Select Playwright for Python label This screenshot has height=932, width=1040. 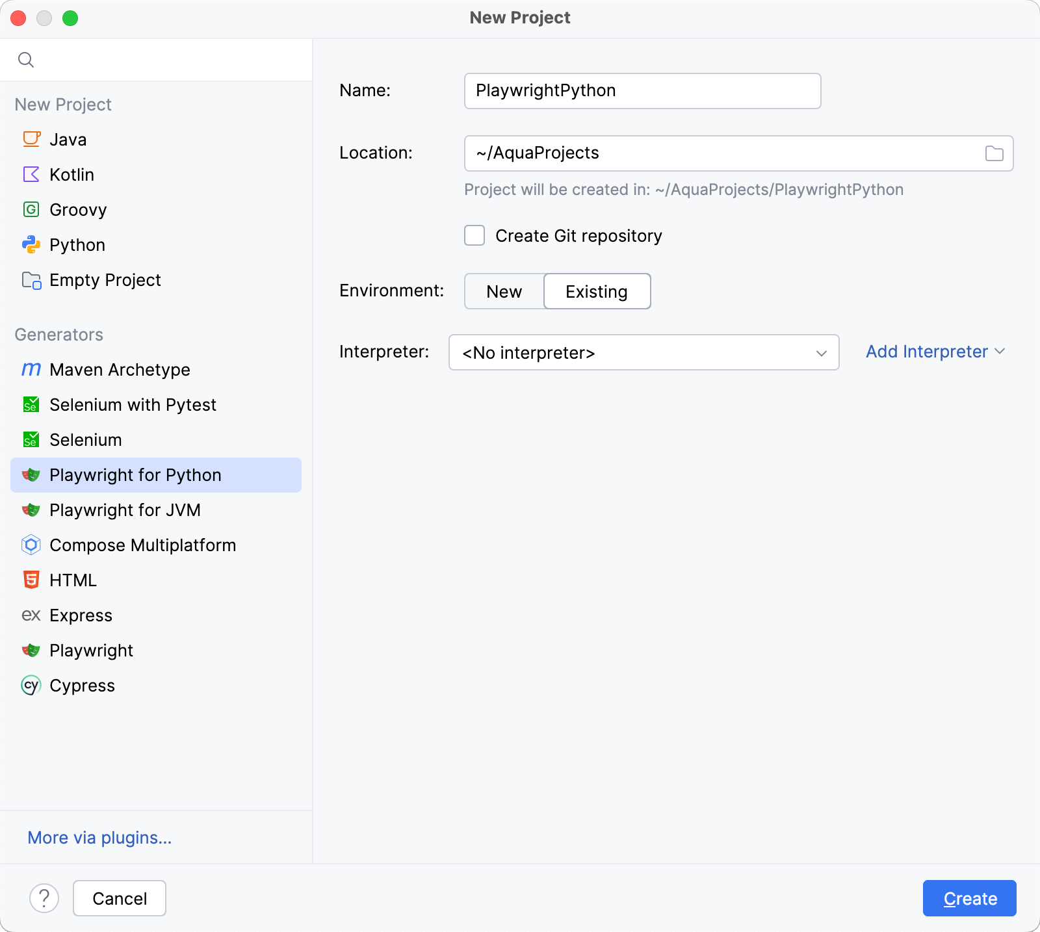135,475
